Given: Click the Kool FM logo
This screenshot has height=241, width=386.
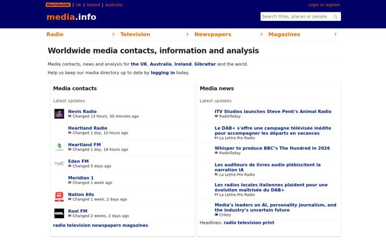Looking at the screenshot, I should 59,214.
